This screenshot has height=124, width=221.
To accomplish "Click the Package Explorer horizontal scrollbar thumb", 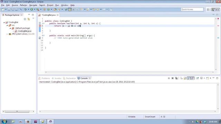I will 17,112.
